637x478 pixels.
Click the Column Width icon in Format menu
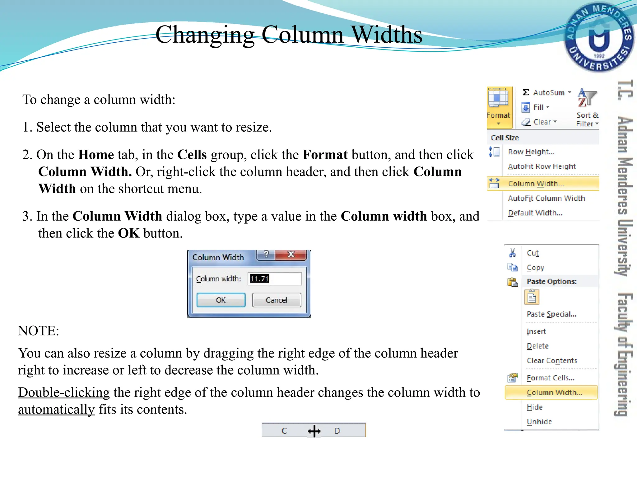[494, 183]
